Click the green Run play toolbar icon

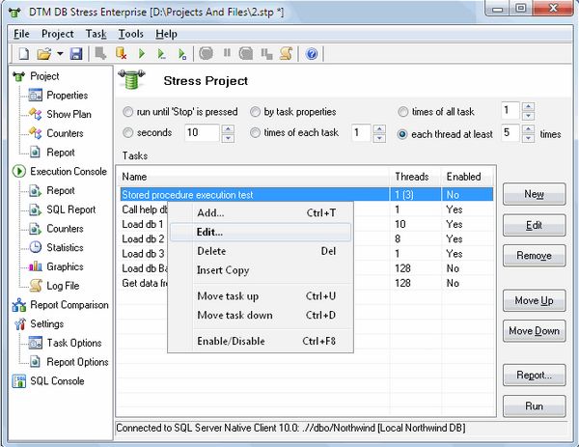point(142,54)
